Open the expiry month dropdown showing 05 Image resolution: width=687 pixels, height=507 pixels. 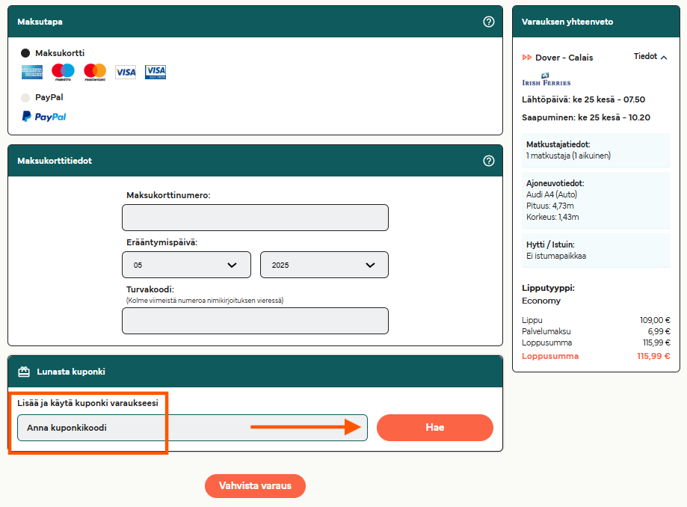click(x=186, y=265)
